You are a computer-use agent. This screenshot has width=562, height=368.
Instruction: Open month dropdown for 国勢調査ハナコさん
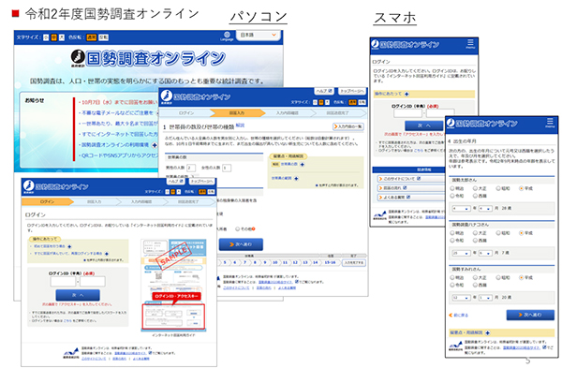(x=485, y=253)
